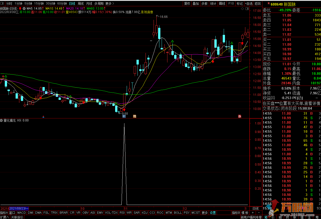321x219 pixels.
Task: Click the 返回 button
Action: [x=258, y=4]
